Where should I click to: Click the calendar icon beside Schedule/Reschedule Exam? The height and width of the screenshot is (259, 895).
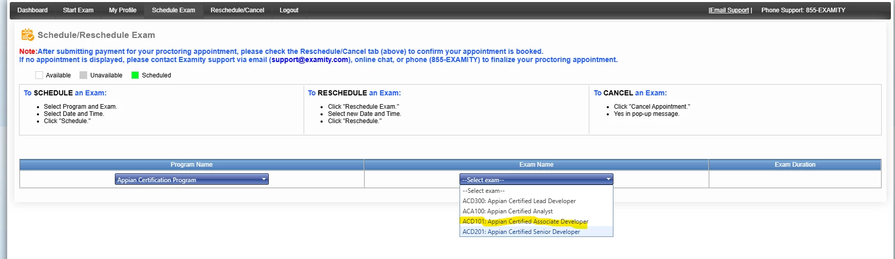(x=27, y=35)
